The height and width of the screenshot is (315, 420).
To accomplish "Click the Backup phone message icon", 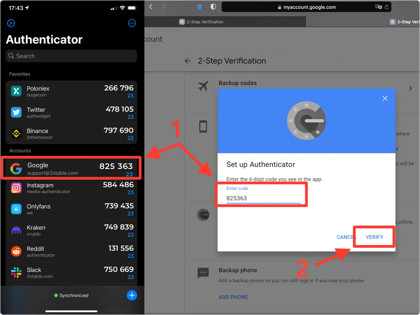I will (203, 273).
